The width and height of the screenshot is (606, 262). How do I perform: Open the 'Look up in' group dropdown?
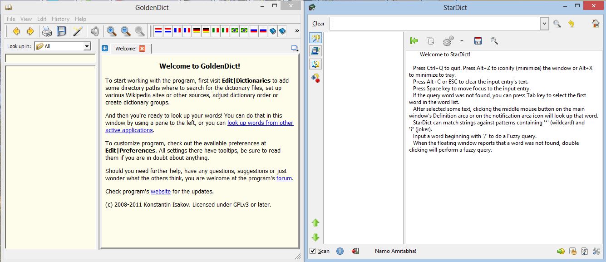tap(63, 46)
